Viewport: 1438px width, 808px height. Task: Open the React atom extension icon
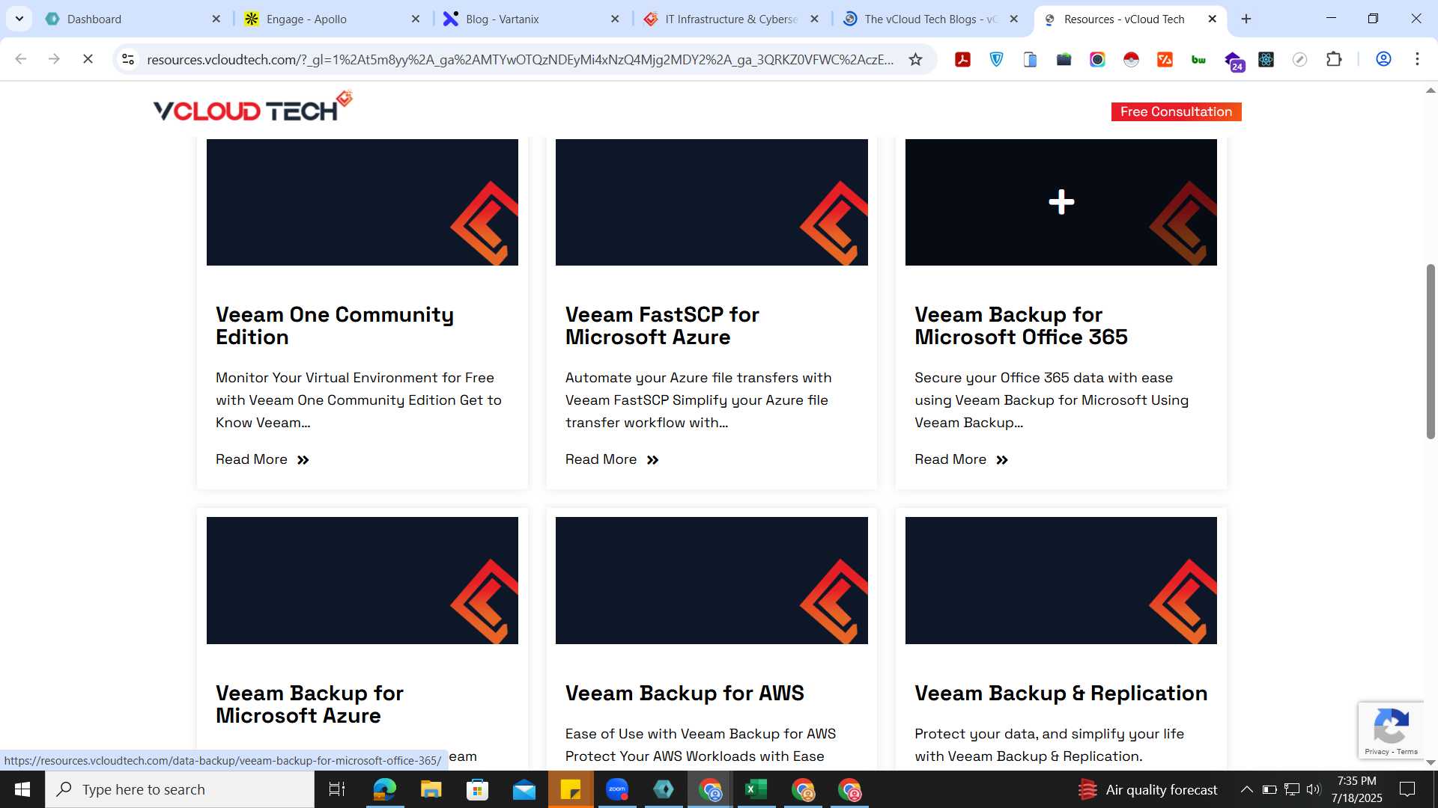1266,59
